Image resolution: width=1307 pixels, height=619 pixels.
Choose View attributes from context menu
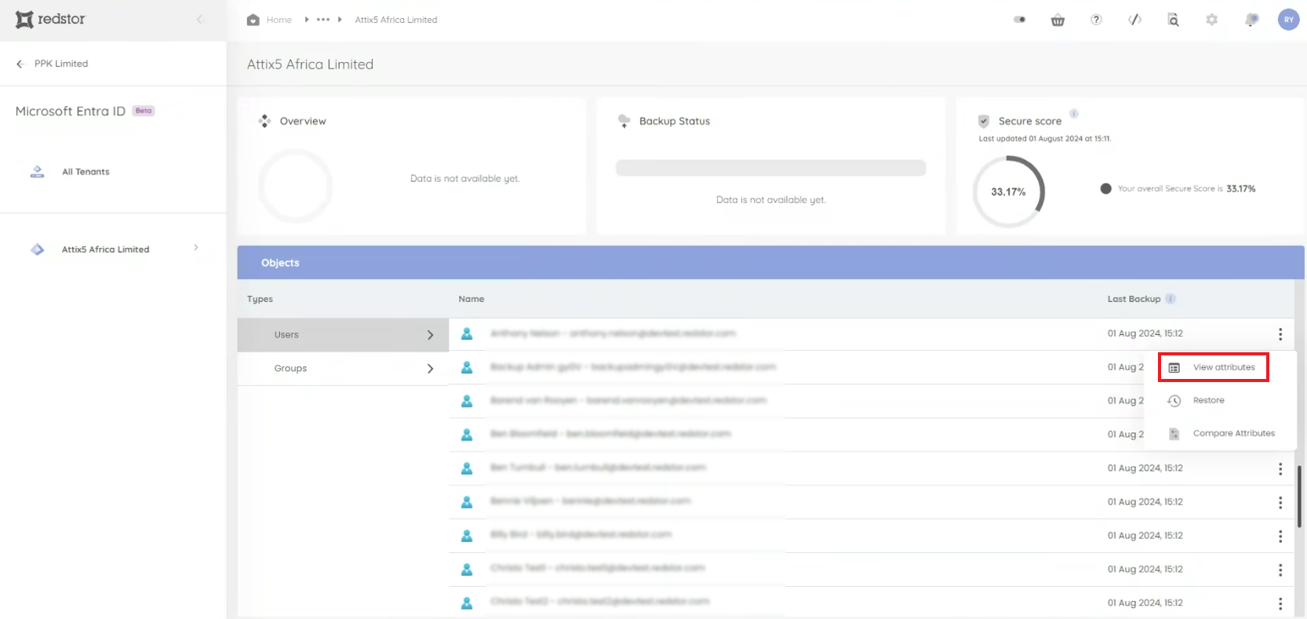click(x=1213, y=367)
